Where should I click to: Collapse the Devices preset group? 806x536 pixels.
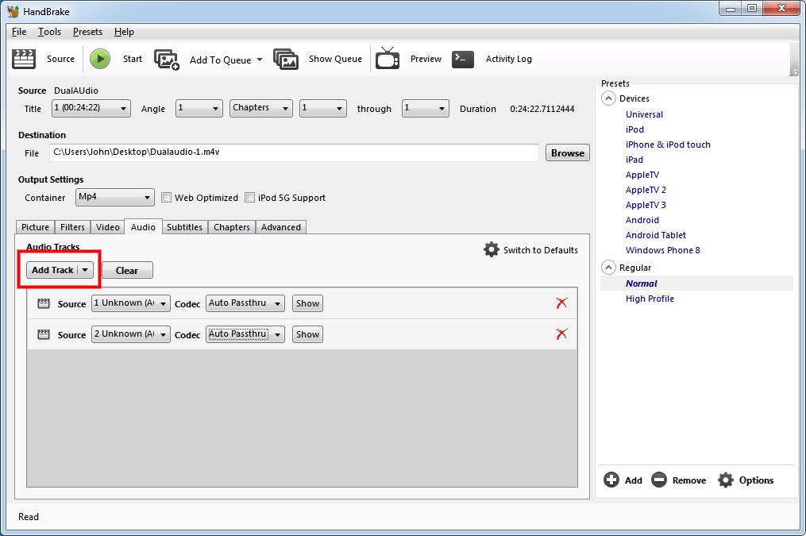coord(609,98)
